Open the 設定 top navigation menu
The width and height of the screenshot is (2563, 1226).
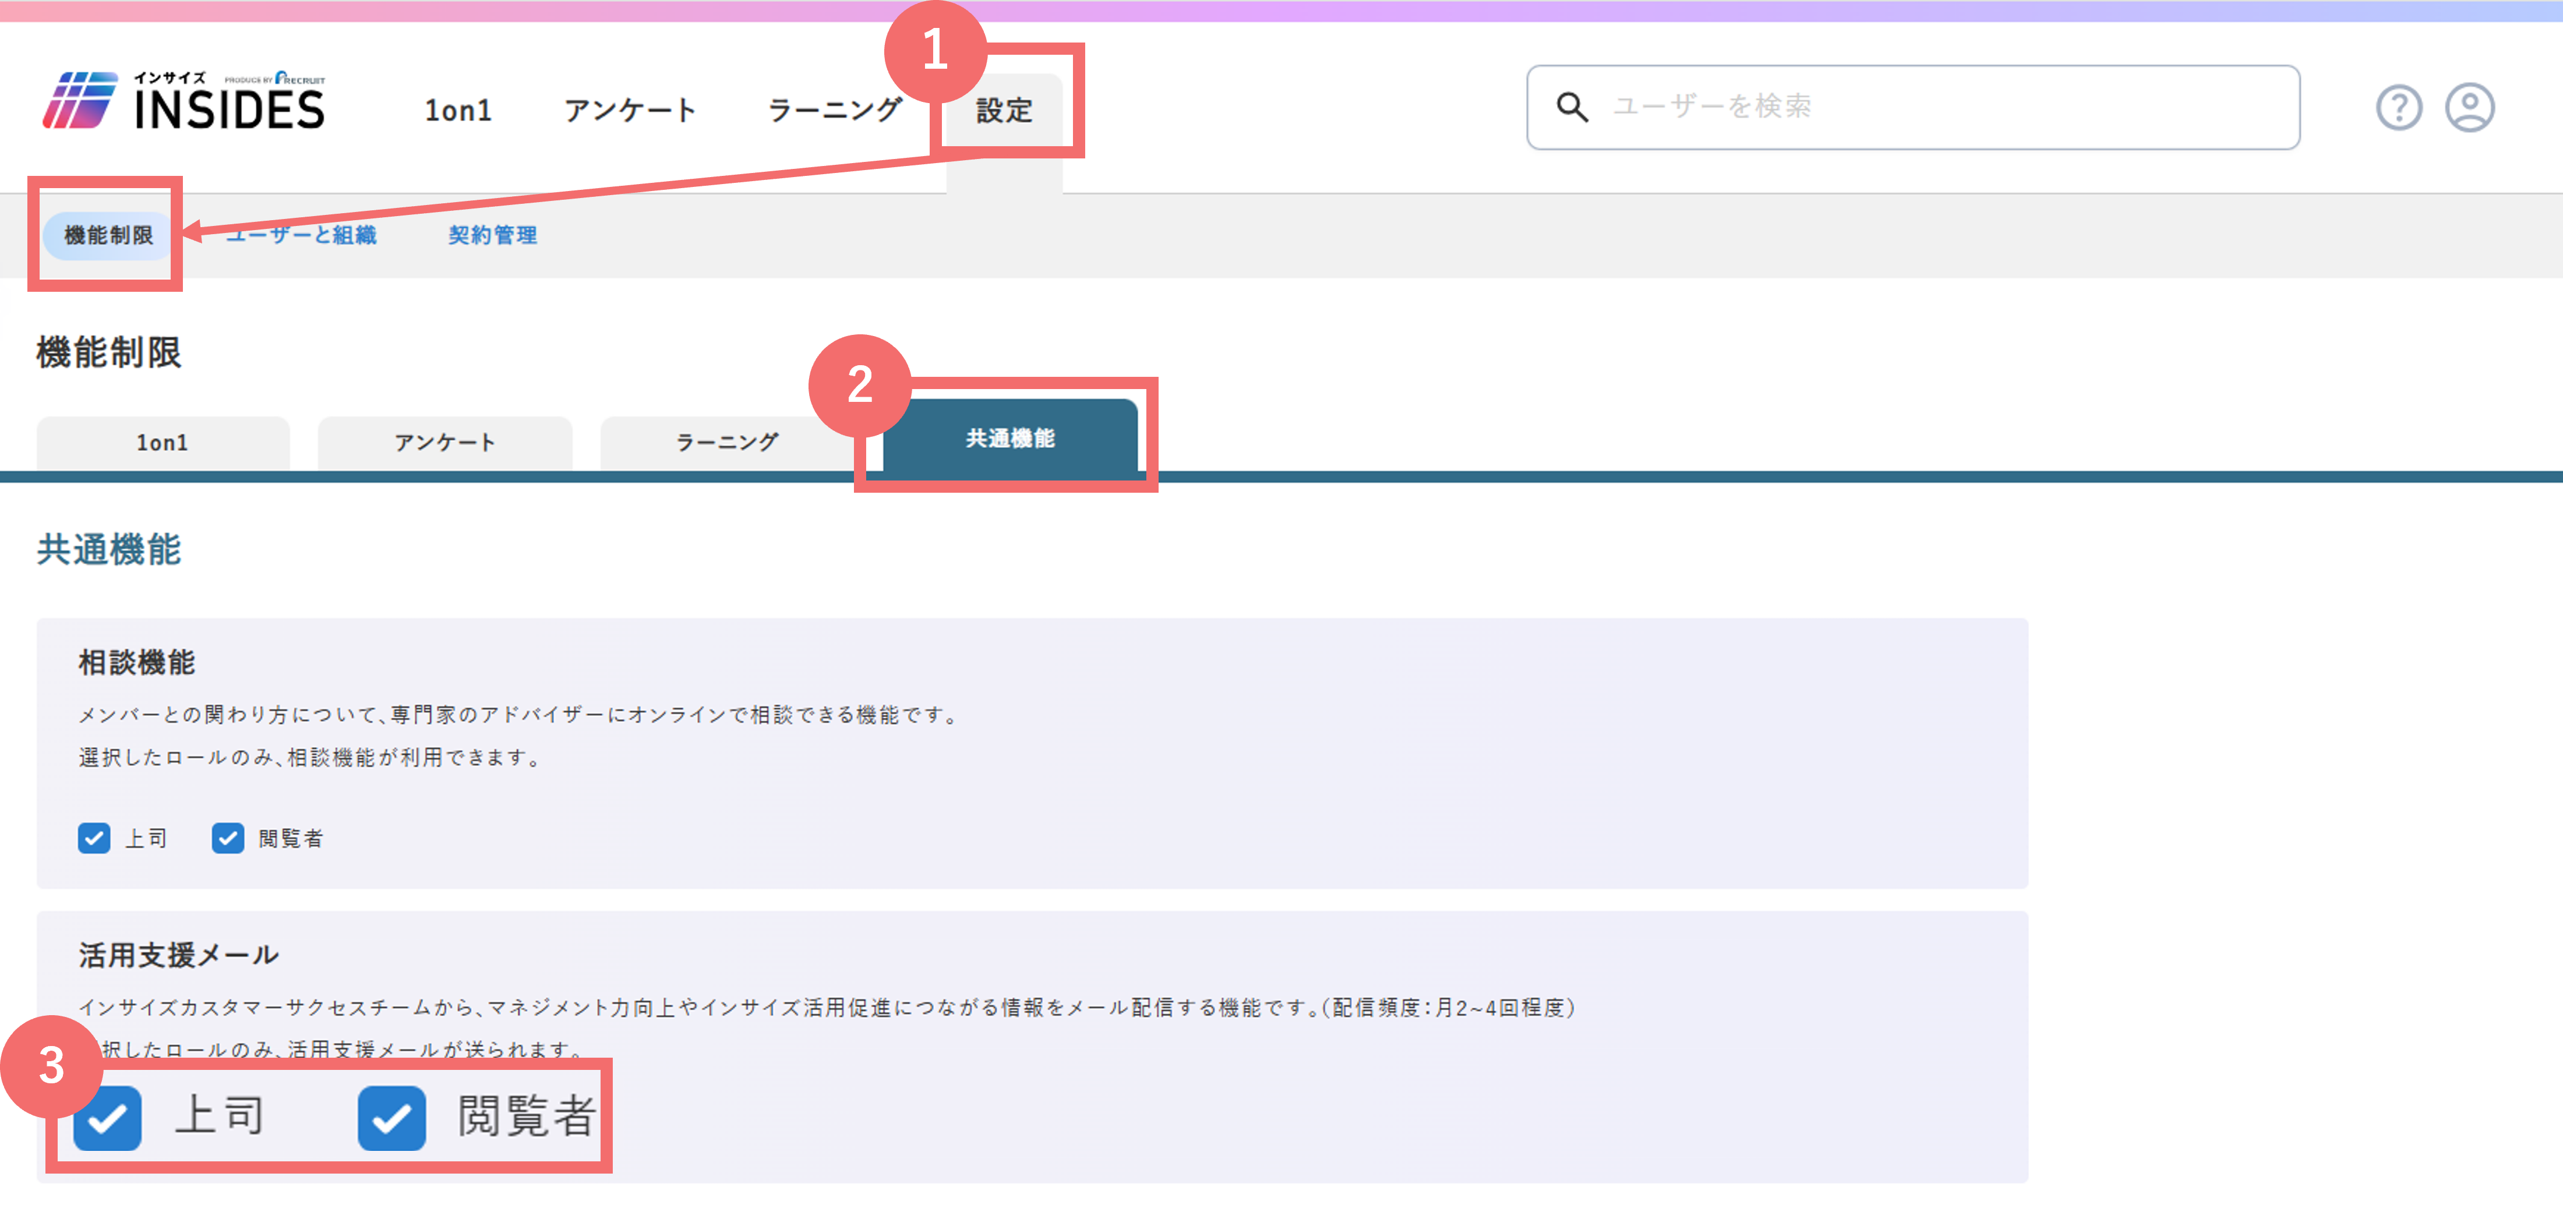click(x=1004, y=111)
